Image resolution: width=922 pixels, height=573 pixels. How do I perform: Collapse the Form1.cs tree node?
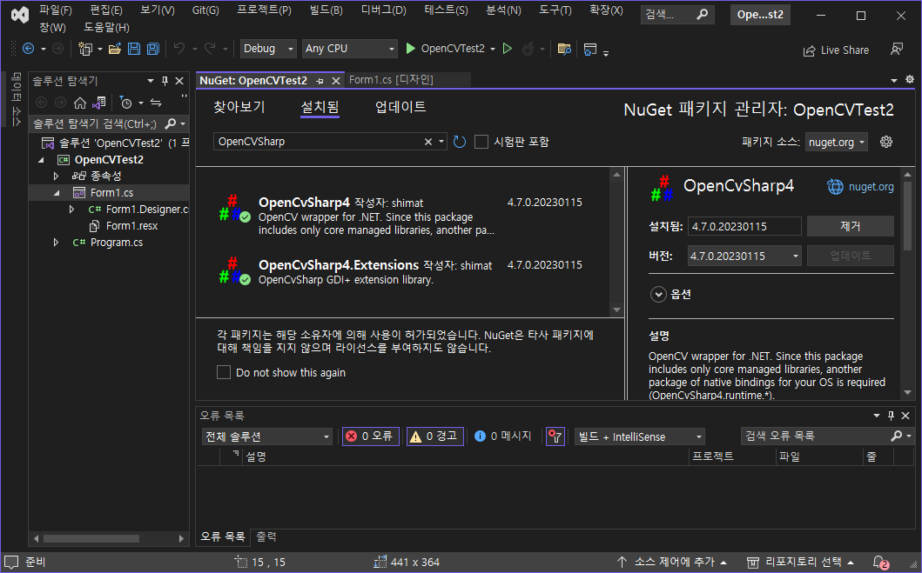pyautogui.click(x=57, y=192)
